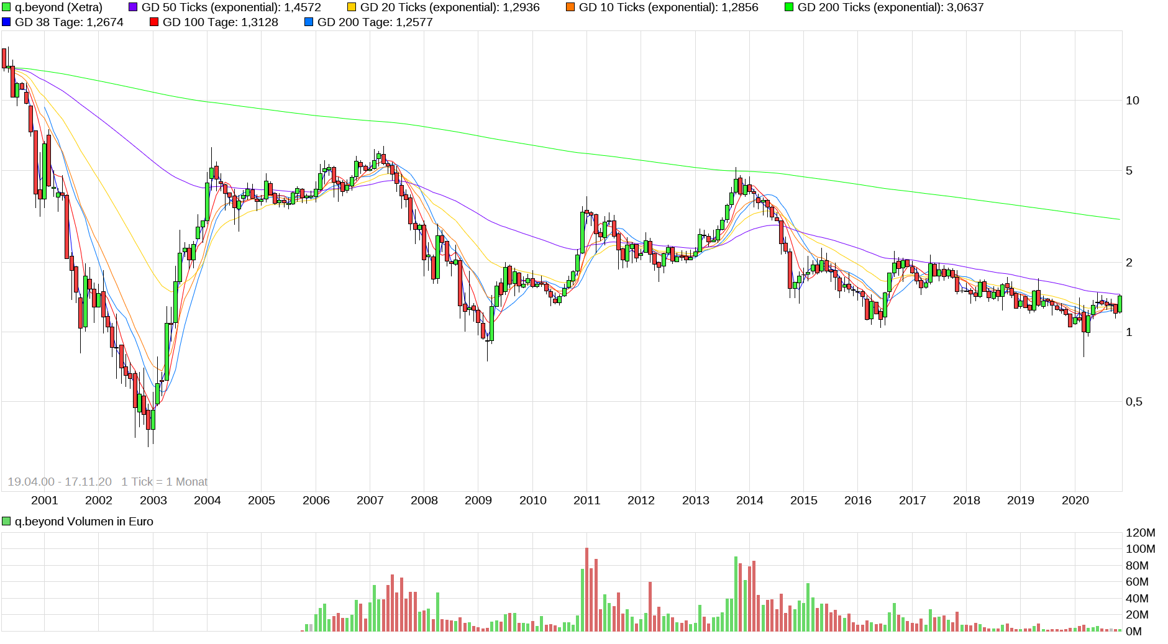
Task: Select 'GD 20 Ticks (exponential): 1,2936' label
Action: tap(450, 7)
